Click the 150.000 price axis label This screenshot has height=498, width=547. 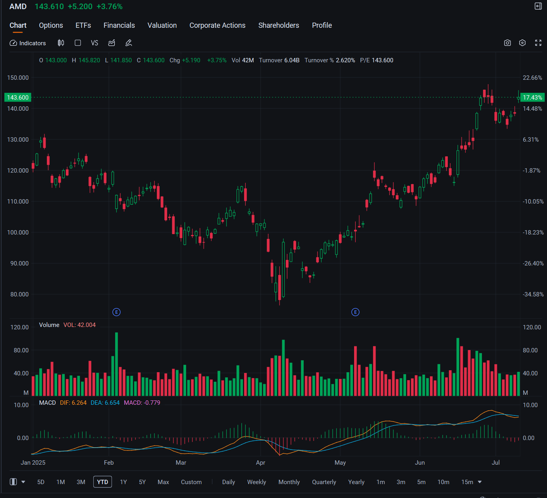[18, 78]
